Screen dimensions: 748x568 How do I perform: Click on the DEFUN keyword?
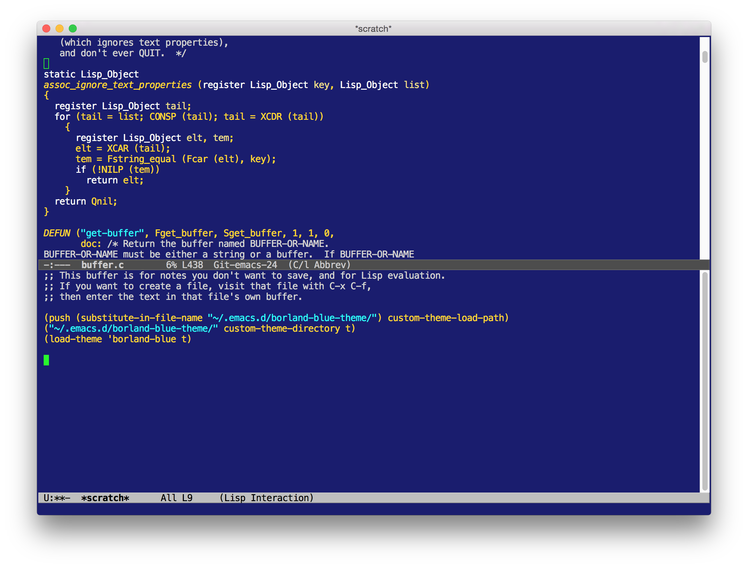[x=57, y=233]
